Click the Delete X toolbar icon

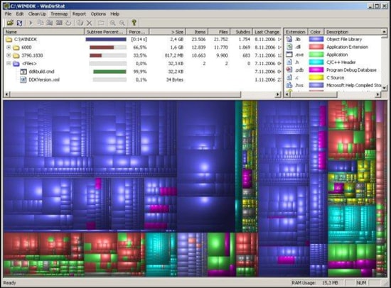click(x=89, y=23)
